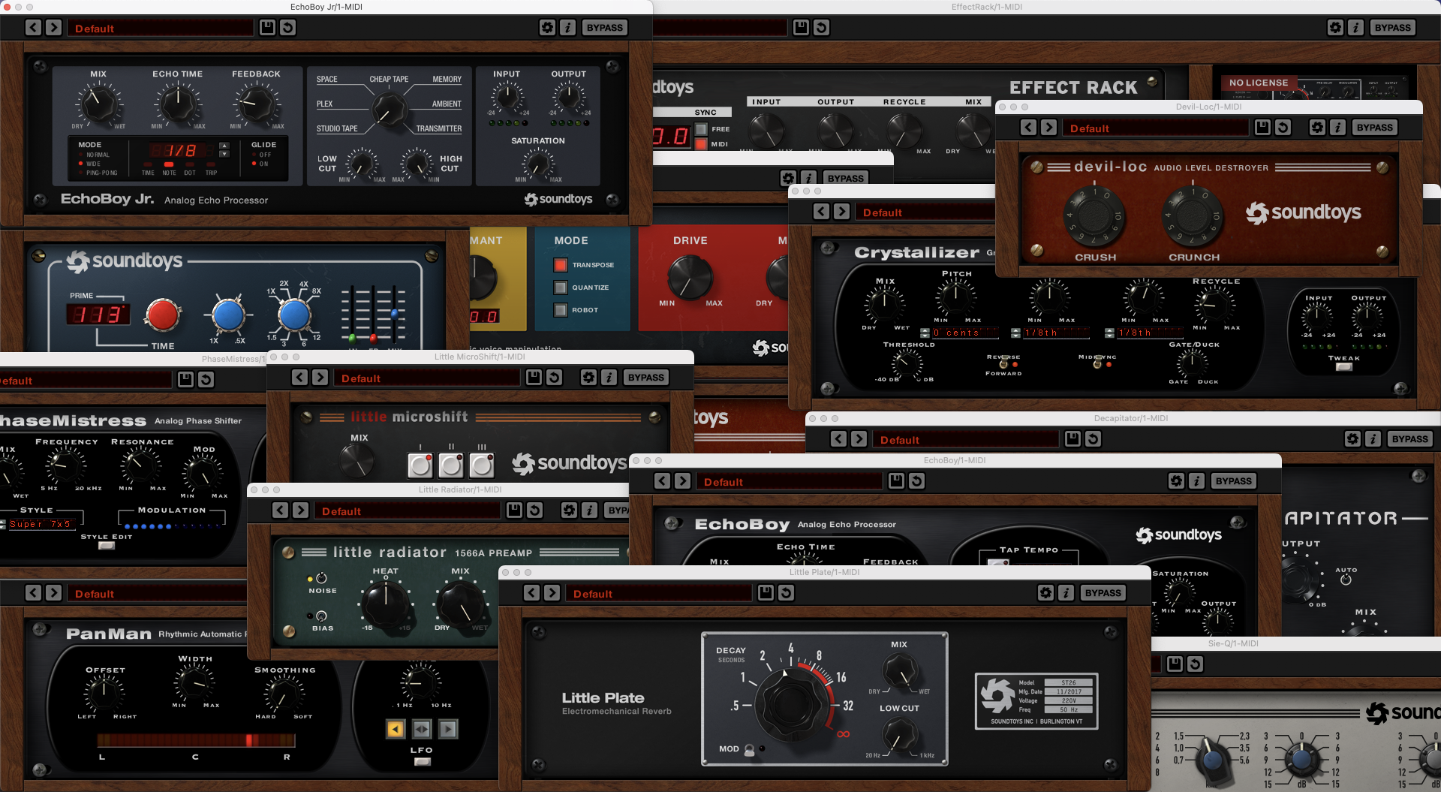Enable Transpose mode checkbox
This screenshot has width=1441, height=792.
point(559,265)
